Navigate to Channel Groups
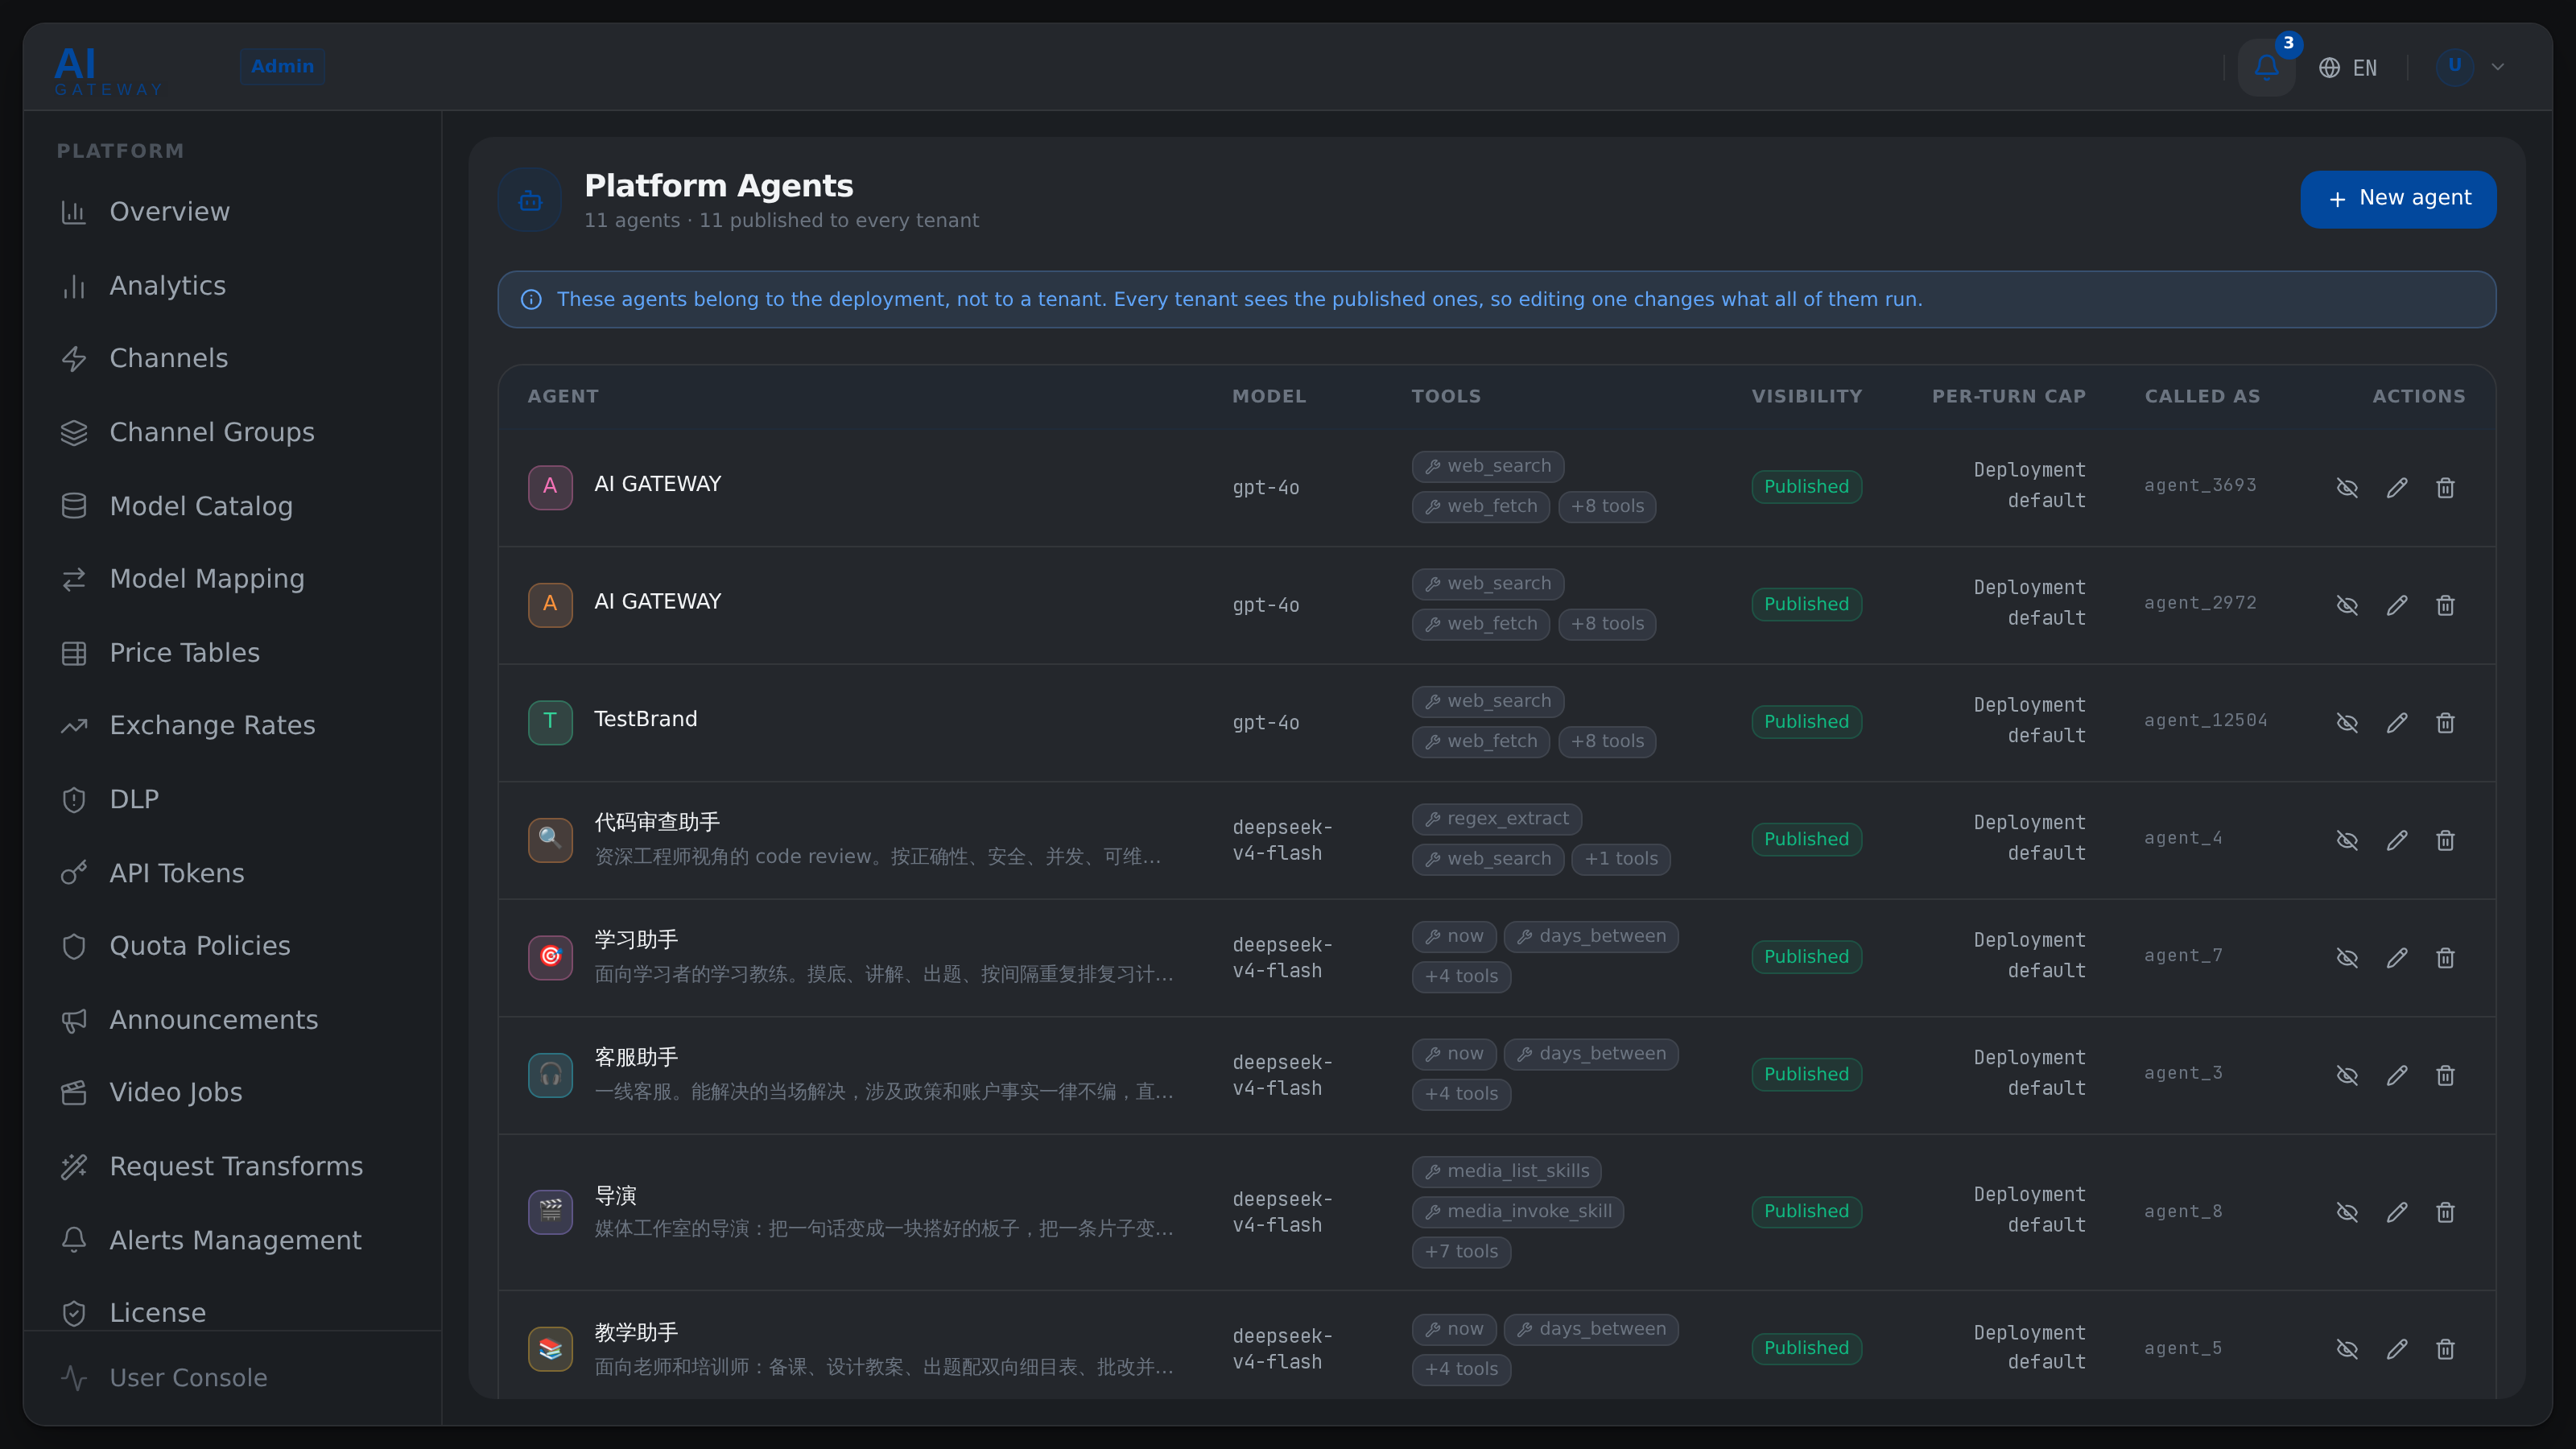This screenshot has width=2576, height=1449. click(232, 433)
